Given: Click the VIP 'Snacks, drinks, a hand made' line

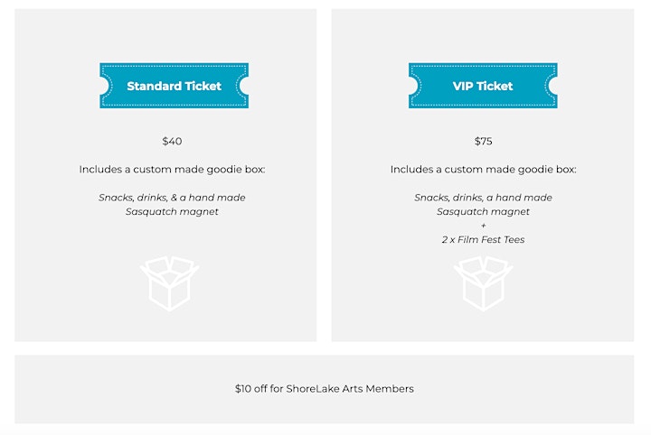Looking at the screenshot, I should (x=483, y=198).
